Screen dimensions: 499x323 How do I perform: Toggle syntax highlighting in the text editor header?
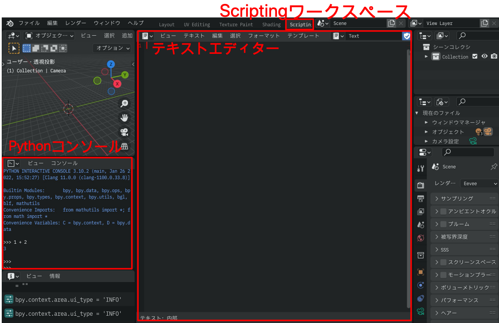point(406,36)
